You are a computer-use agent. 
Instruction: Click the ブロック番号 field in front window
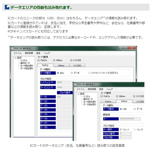(x=126, y=133)
